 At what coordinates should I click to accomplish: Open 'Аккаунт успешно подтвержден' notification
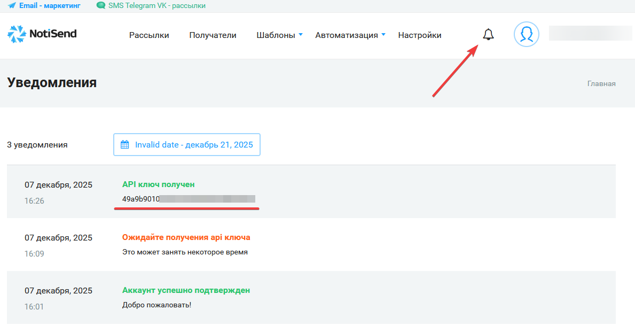pyautogui.click(x=186, y=290)
